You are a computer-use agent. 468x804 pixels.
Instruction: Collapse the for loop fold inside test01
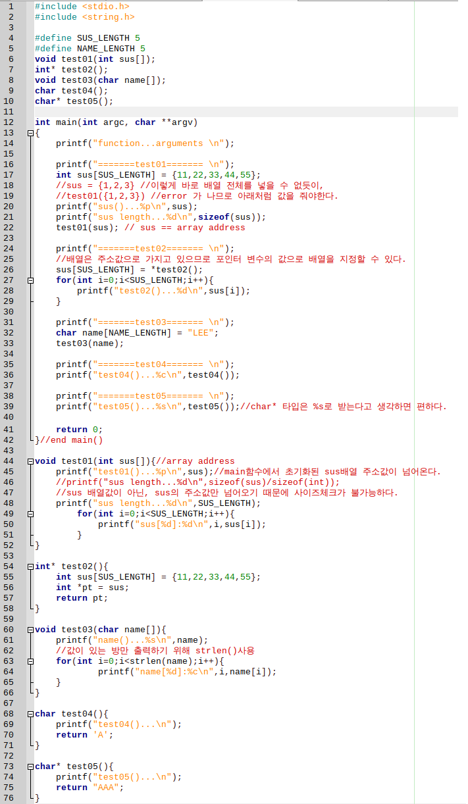[30, 514]
